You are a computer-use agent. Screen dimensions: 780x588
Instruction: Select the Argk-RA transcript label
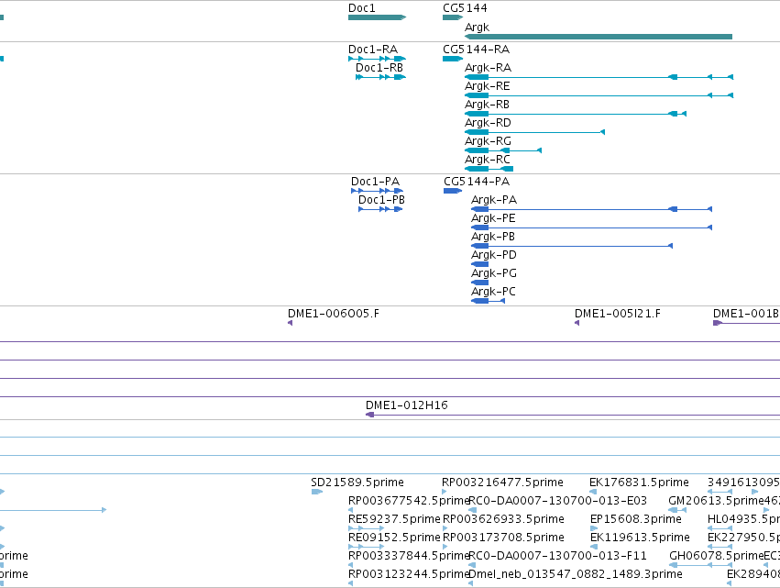pyautogui.click(x=488, y=68)
